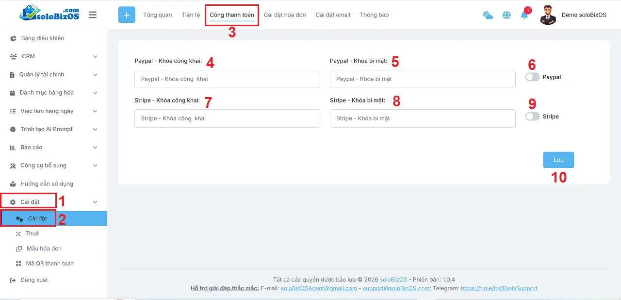The width and height of the screenshot is (621, 300).
Task: Open the Telegram bizToolsSupport link
Action: pos(499,288)
